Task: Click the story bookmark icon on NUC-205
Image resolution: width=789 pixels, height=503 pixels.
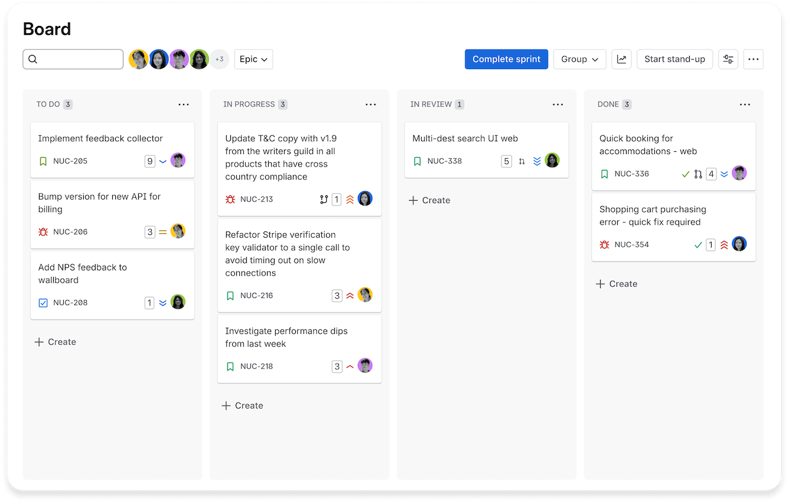Action: (43, 161)
